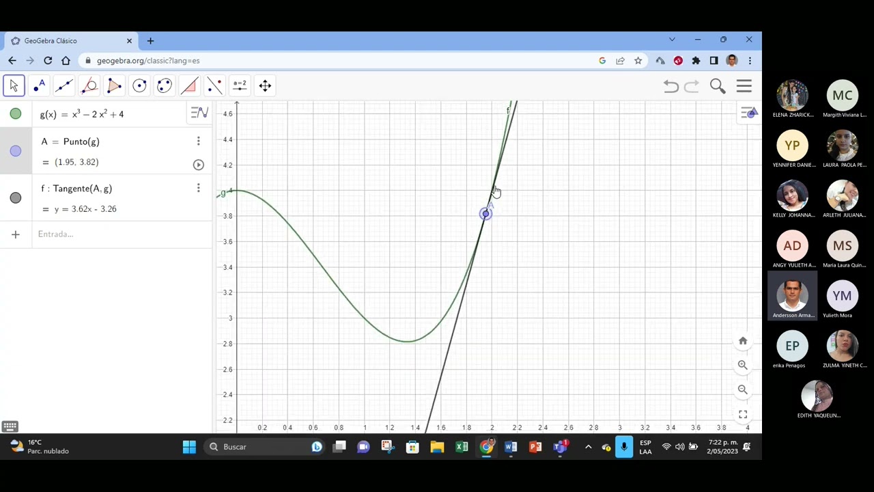Open Excel from the taskbar
874x492 pixels.
462,447
